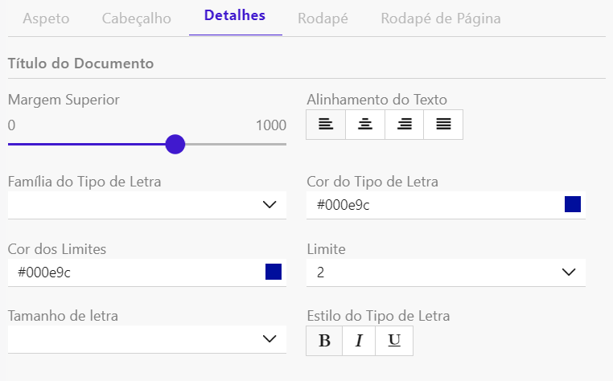
Task: Open the Cor do Tipo de Letra swatch
Action: point(573,204)
